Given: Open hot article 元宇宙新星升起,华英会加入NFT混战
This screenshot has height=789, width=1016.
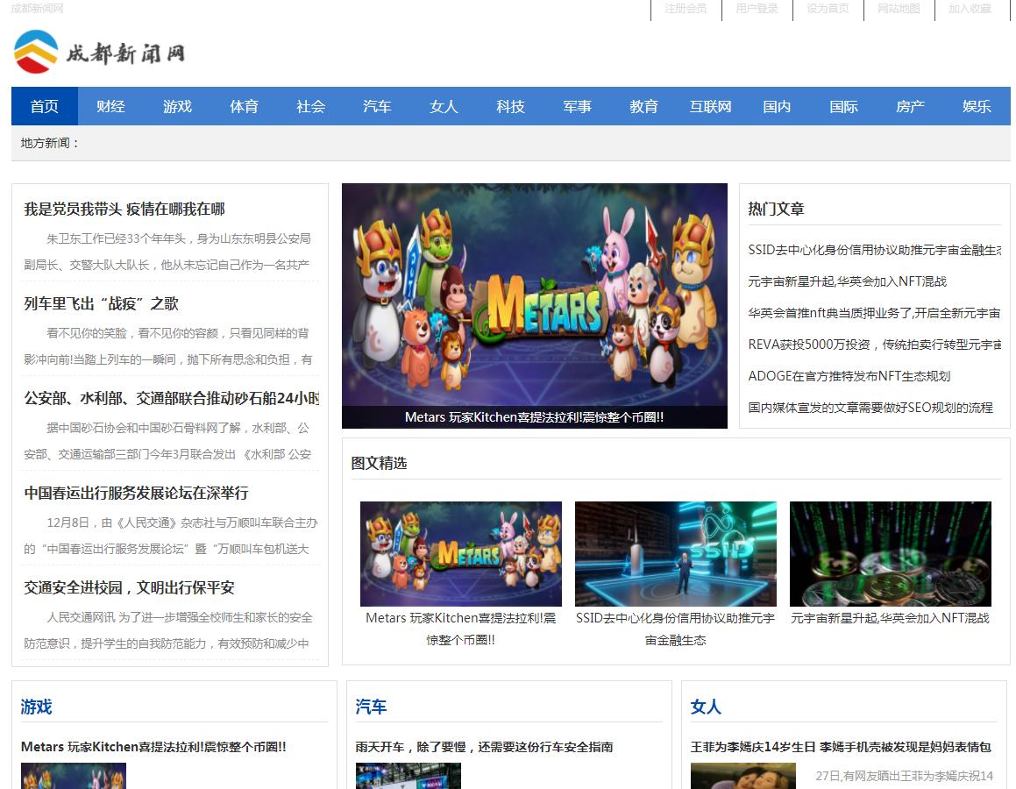Looking at the screenshot, I should click(848, 281).
